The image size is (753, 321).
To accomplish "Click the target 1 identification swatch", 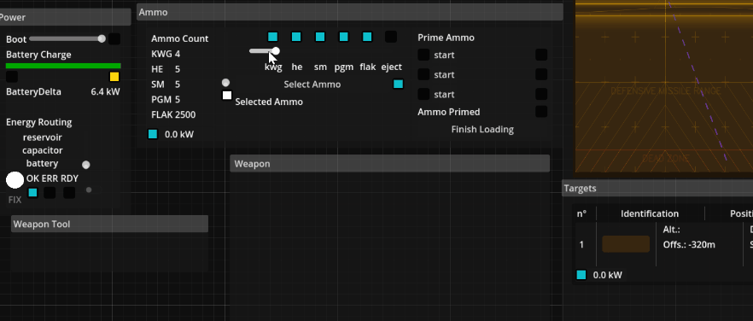I will (x=626, y=244).
